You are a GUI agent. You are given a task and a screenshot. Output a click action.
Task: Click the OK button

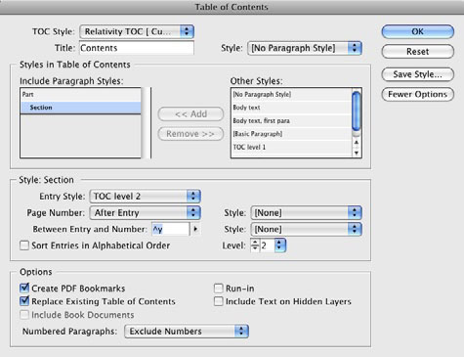coord(417,31)
